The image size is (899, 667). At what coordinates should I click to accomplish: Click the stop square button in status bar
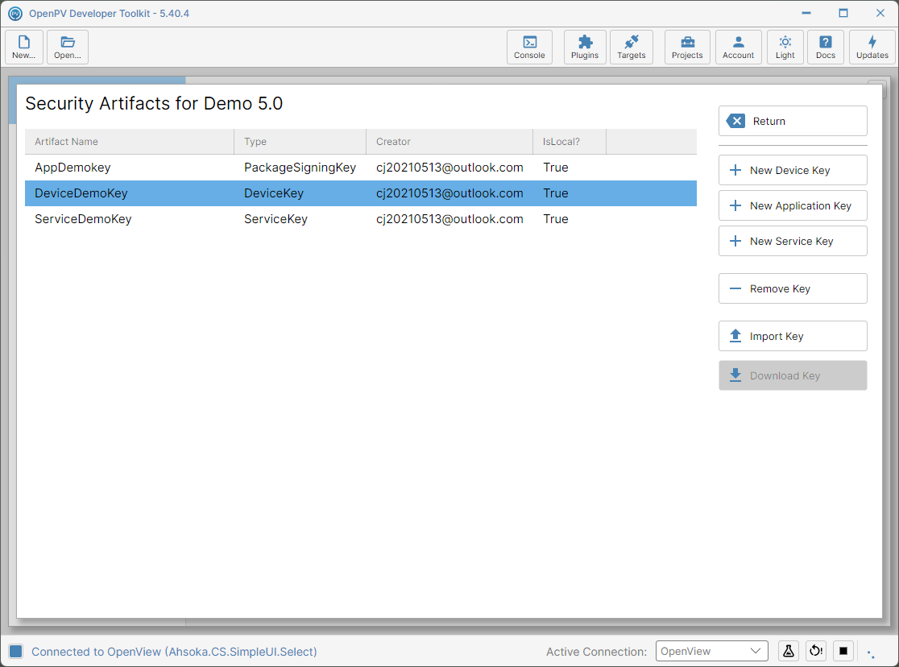pyautogui.click(x=843, y=651)
